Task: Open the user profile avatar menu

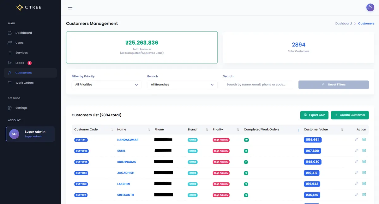Action: 370,8
